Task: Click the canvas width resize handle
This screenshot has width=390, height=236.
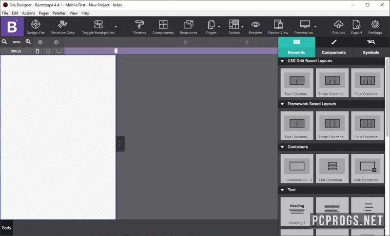Action: [x=120, y=144]
